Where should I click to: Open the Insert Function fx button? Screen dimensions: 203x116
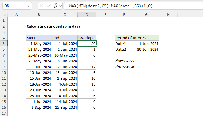point(55,6)
